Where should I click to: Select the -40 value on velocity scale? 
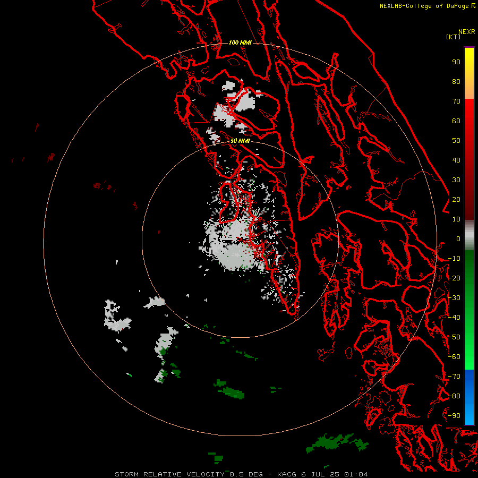(454, 318)
